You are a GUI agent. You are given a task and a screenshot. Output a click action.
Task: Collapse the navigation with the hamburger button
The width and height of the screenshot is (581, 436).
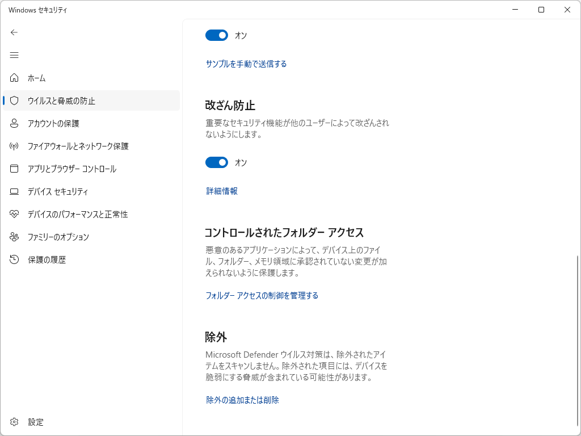[x=14, y=55]
